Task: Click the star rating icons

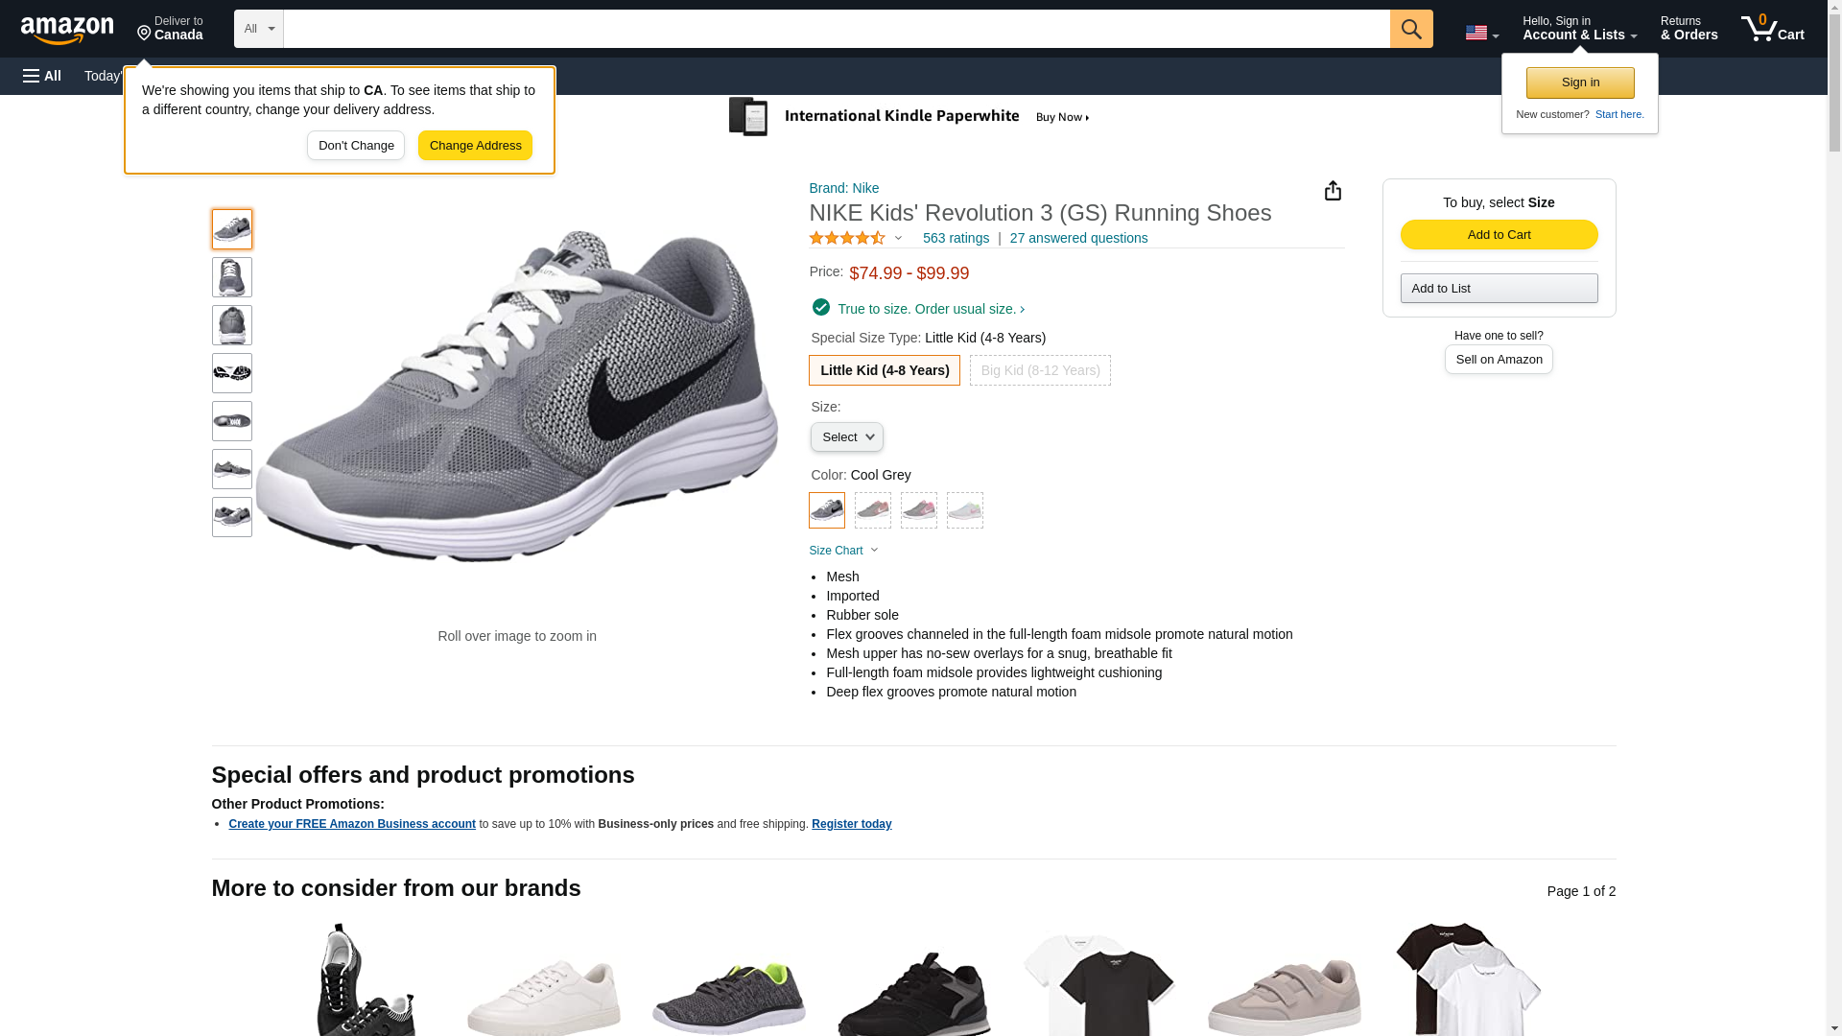Action: click(847, 238)
